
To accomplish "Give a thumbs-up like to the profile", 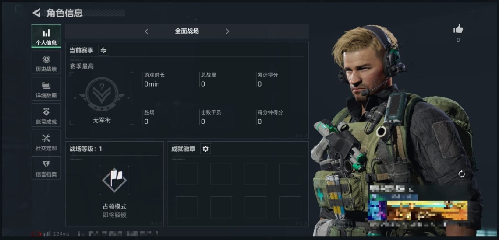I will tap(458, 29).
